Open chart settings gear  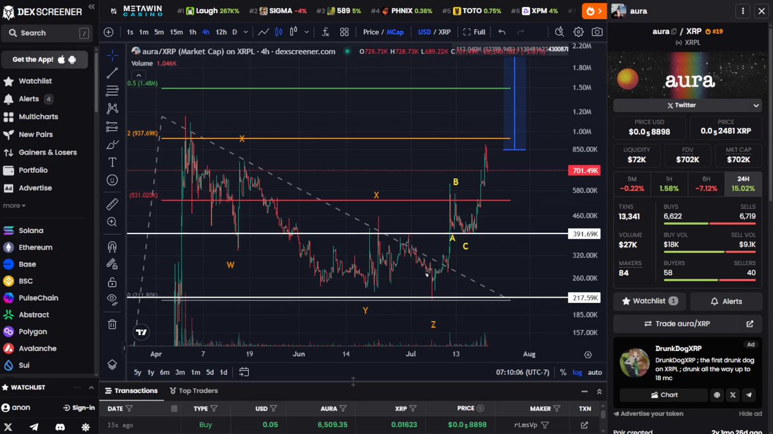(578, 32)
